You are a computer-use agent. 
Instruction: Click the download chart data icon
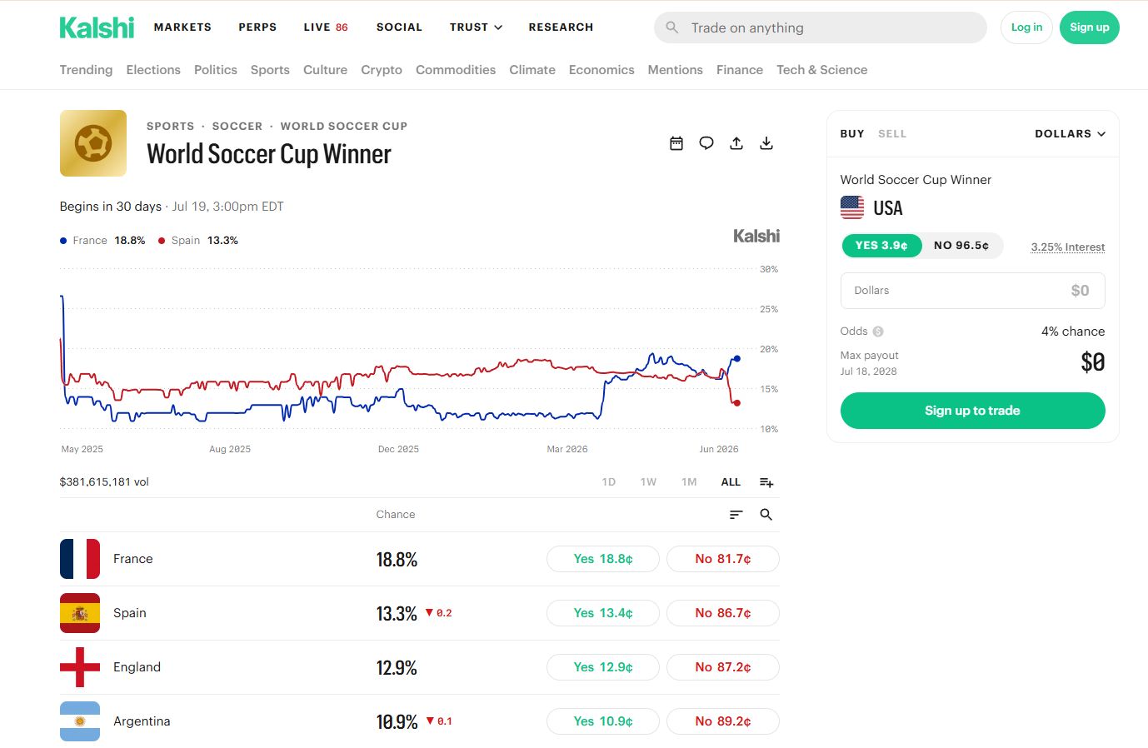click(x=766, y=143)
